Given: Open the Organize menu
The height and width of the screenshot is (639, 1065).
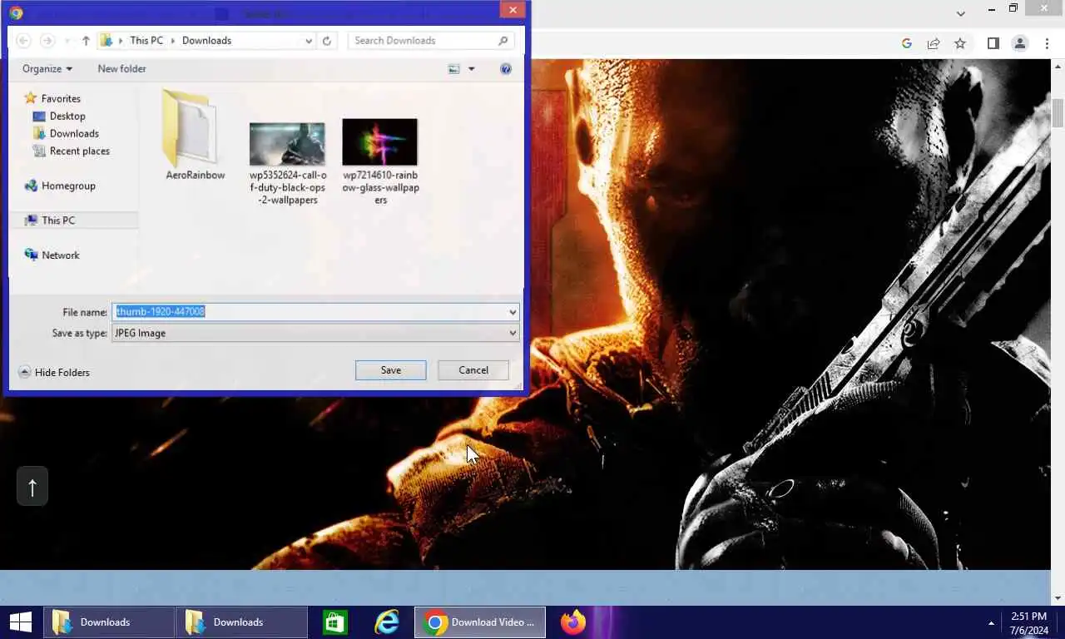Looking at the screenshot, I should click(47, 68).
